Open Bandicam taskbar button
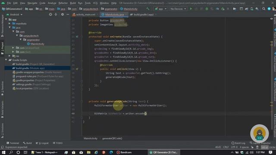 (124, 152)
